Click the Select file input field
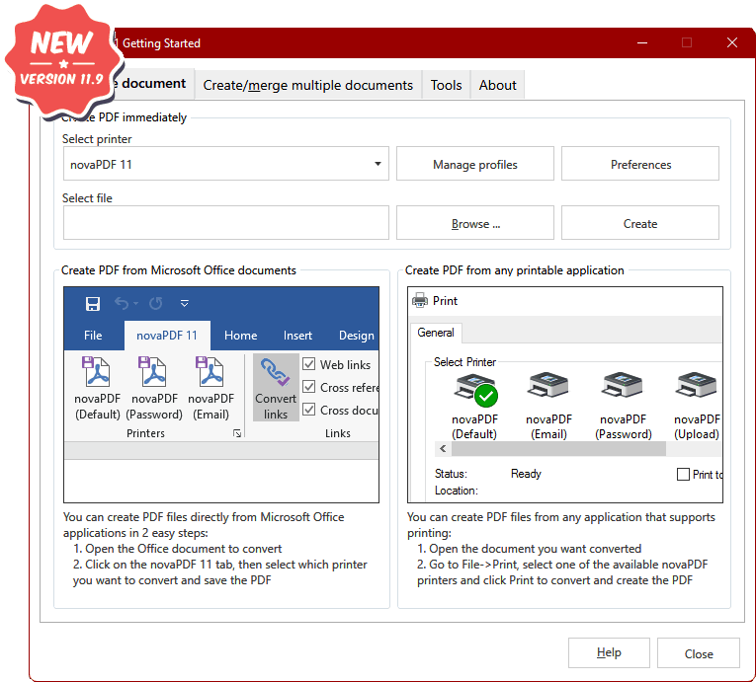 pos(225,224)
